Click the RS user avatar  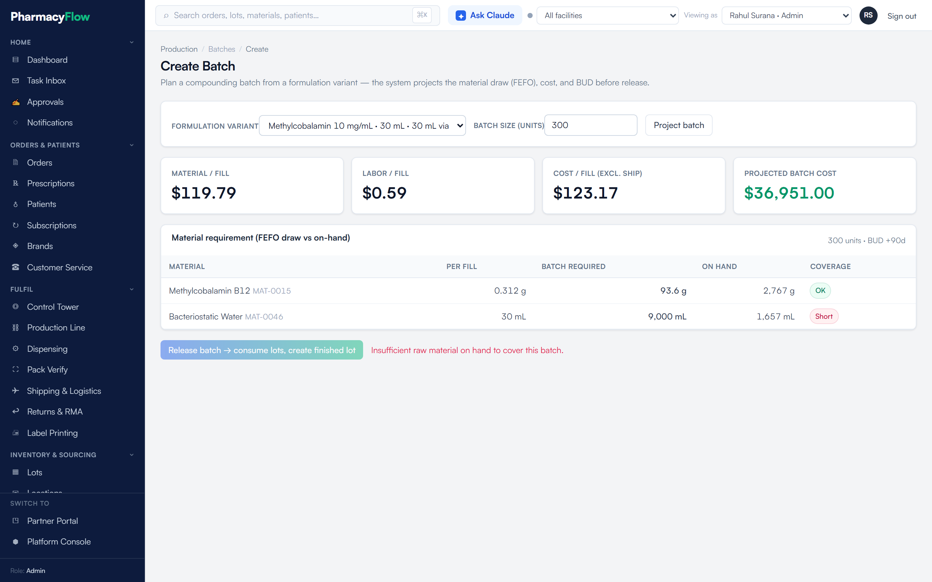coord(868,16)
